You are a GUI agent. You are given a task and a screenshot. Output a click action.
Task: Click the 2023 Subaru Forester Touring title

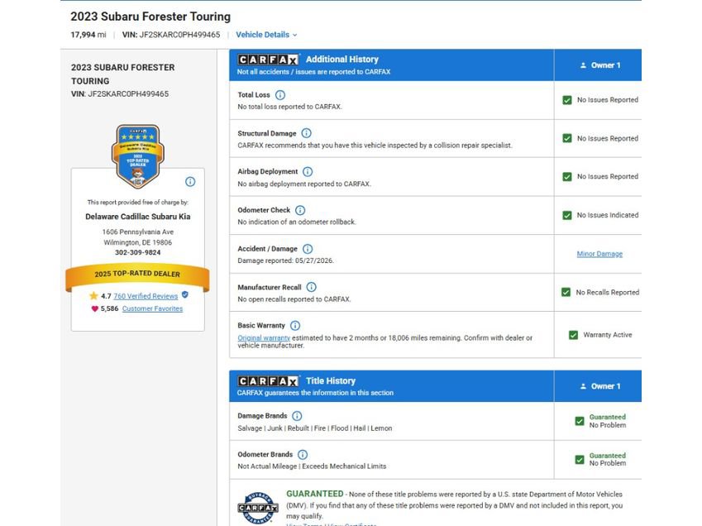click(x=150, y=17)
